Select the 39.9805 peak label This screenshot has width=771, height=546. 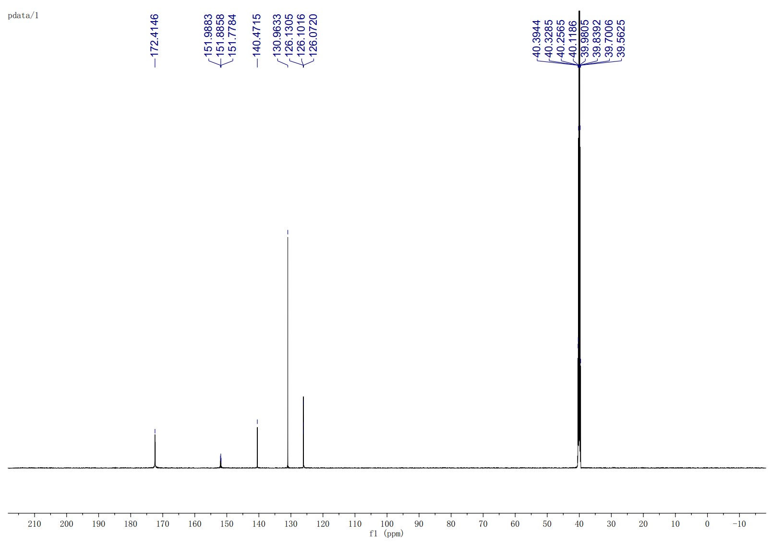tap(585, 38)
